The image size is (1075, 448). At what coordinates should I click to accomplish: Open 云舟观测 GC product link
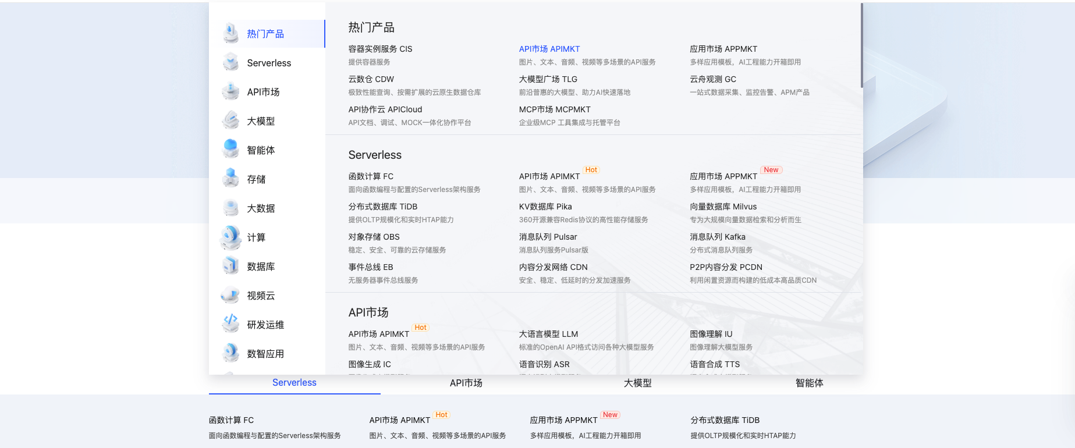click(713, 79)
